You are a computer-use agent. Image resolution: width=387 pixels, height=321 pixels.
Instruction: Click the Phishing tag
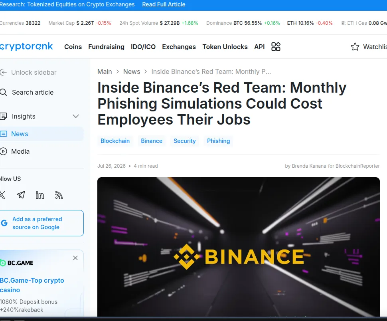[x=218, y=141]
